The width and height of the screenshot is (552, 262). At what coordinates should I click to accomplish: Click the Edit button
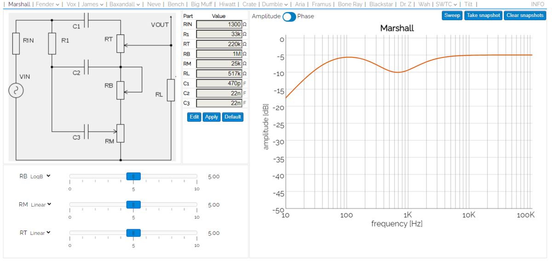click(194, 117)
